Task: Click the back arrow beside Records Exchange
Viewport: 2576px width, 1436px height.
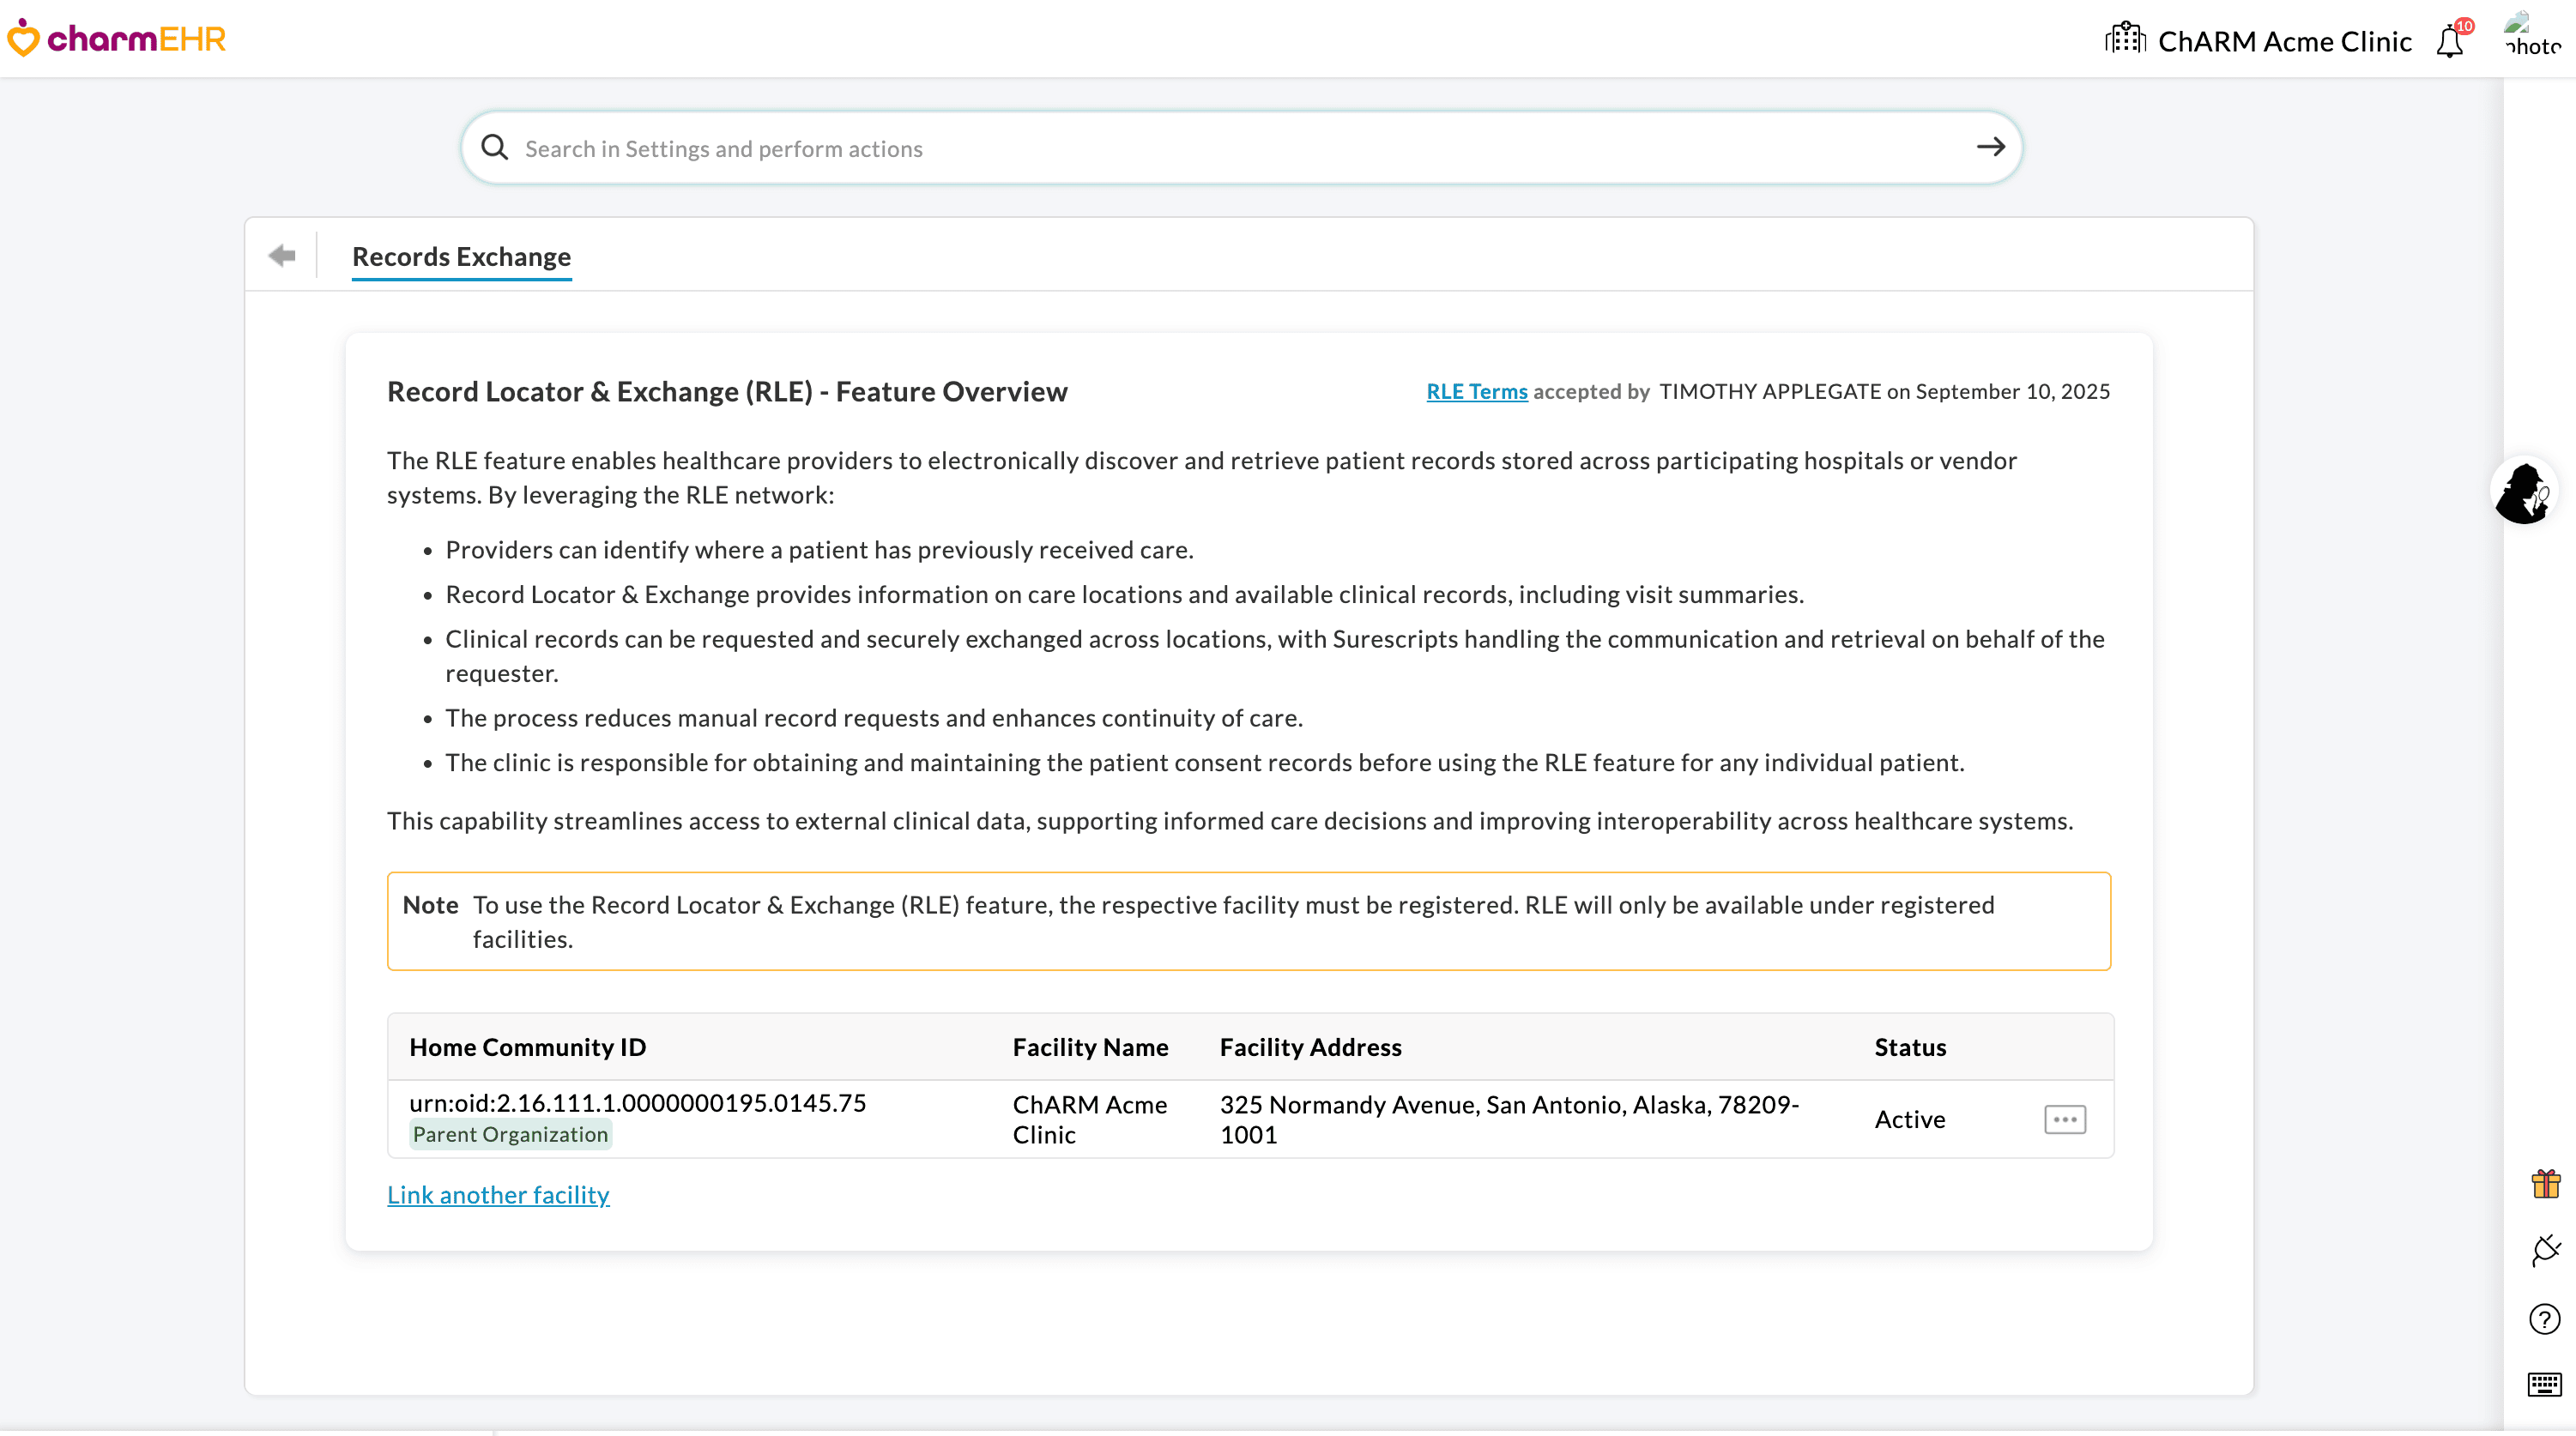Action: [282, 256]
